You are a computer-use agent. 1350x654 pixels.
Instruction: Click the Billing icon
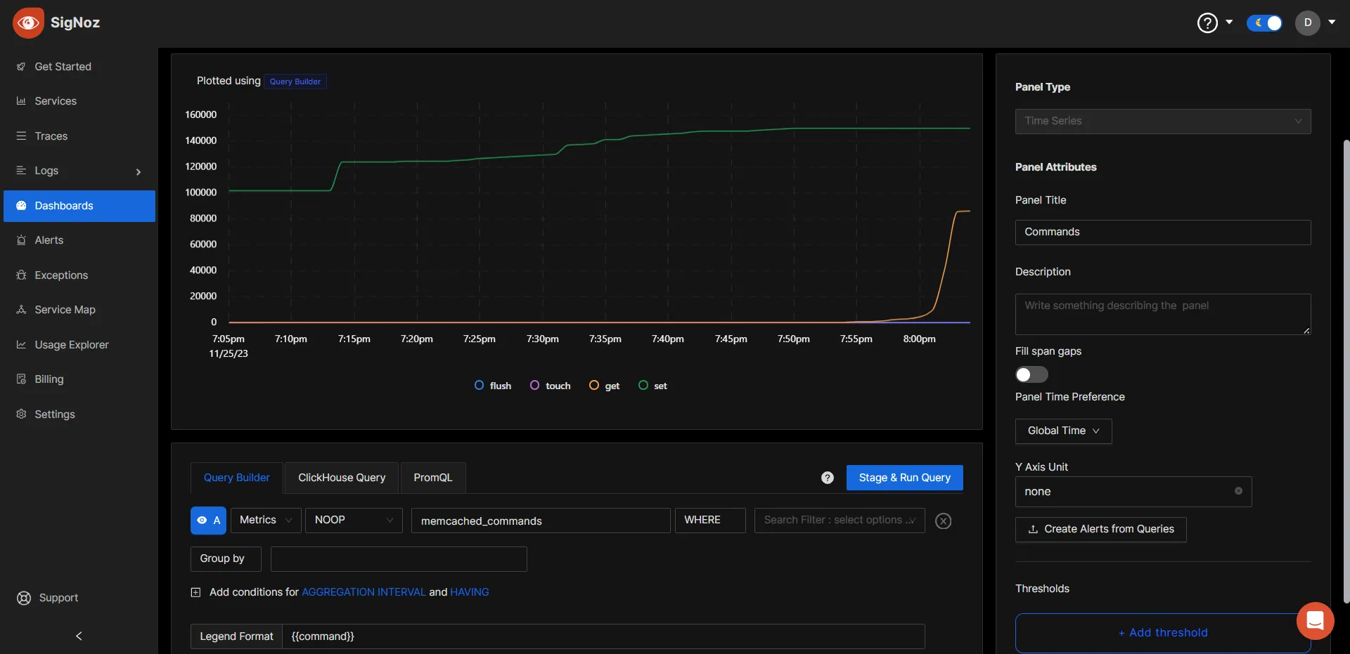tap(21, 379)
